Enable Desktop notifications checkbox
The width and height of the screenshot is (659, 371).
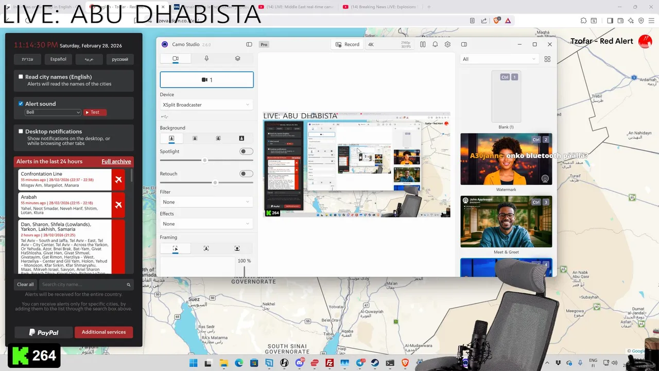pyautogui.click(x=21, y=131)
